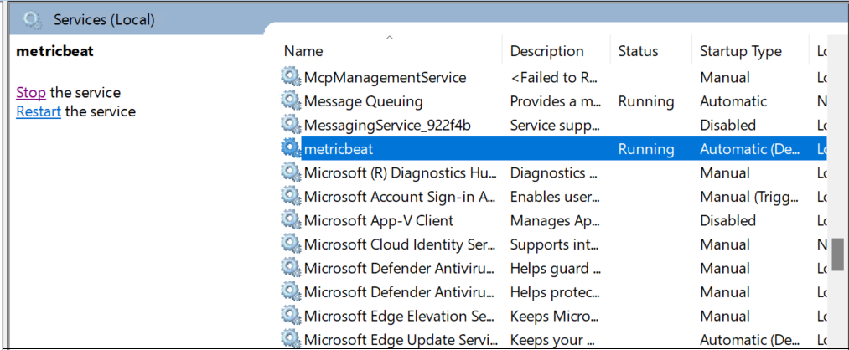This screenshot has height=350, width=849.
Task: Click the gear icon beside McpManagementService
Action: [291, 77]
